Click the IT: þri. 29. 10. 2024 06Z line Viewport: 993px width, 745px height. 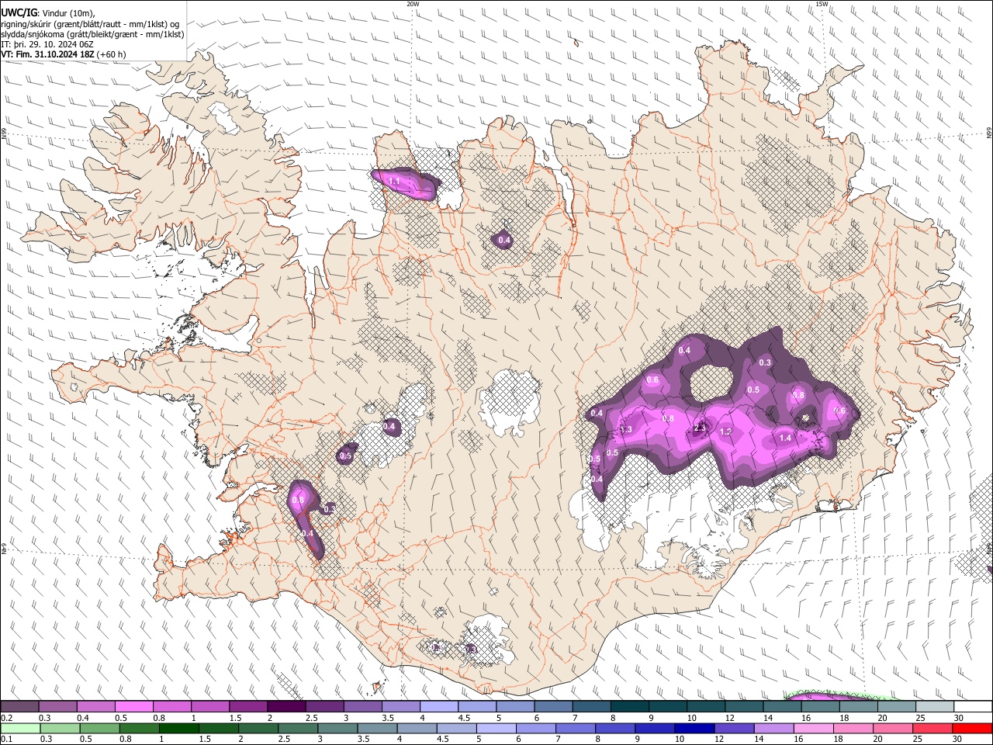(47, 44)
